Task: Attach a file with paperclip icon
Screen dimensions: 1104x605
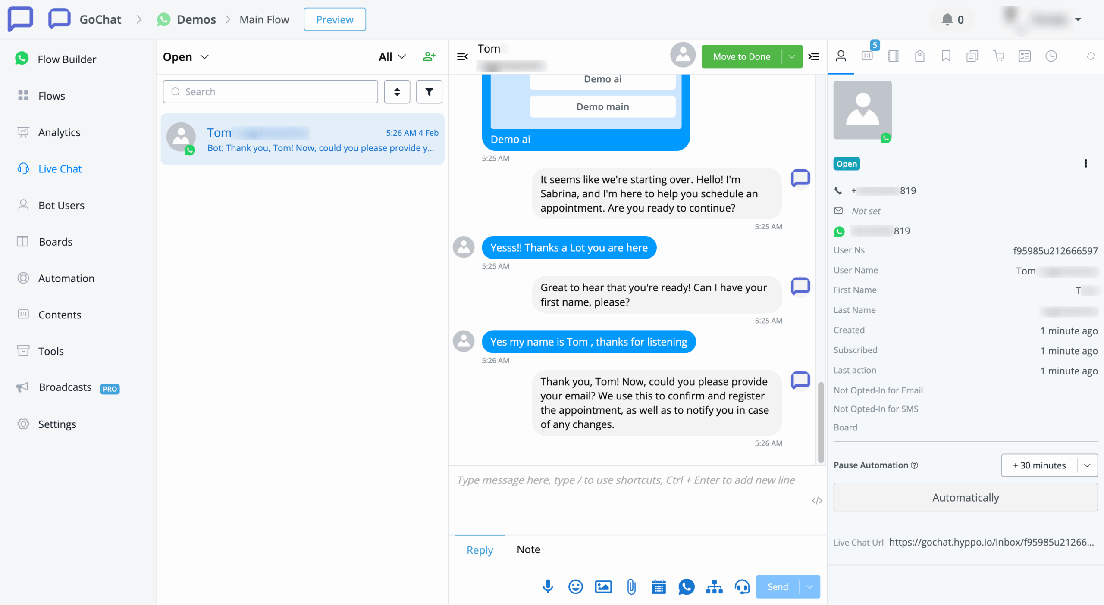Action: [x=631, y=586]
